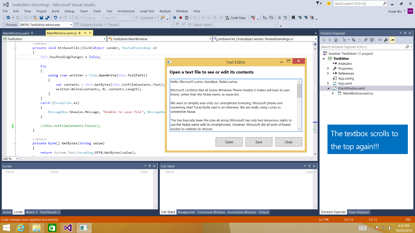The image size is (415, 233).
Task: Open the Process dropdown showing TextEditor.vshost.exe
Action: pos(46,25)
